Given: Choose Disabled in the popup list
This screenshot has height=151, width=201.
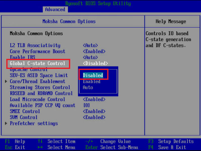Looking at the screenshot, I should click(93, 75).
